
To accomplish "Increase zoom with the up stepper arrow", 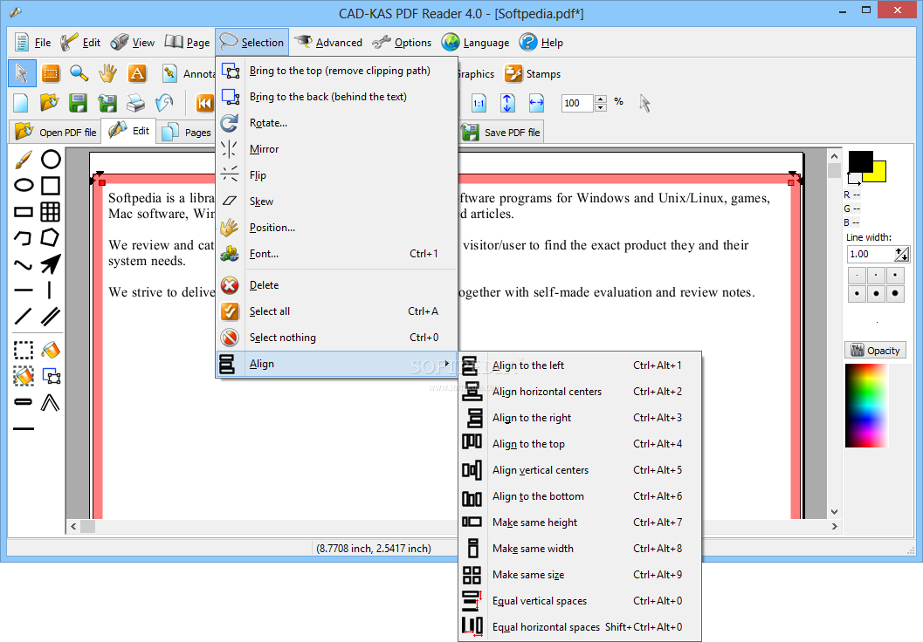I will coord(601,99).
